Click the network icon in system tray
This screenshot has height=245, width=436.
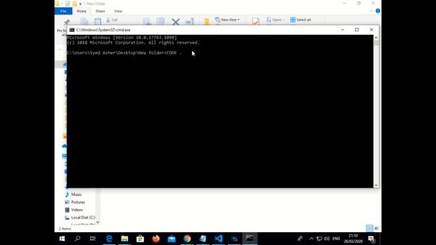pos(319,239)
